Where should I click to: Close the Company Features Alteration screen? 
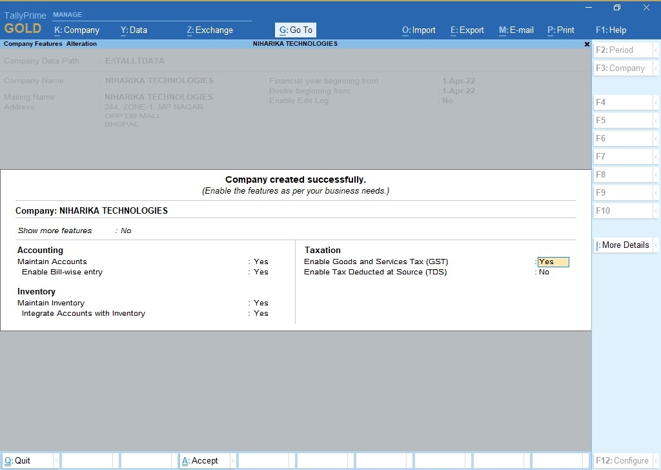pos(587,44)
